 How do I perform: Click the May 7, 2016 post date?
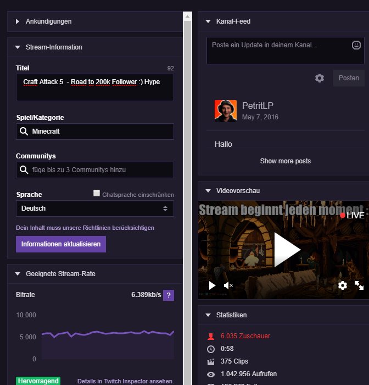tap(260, 117)
